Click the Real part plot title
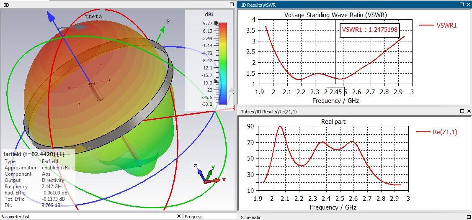 coord(333,122)
